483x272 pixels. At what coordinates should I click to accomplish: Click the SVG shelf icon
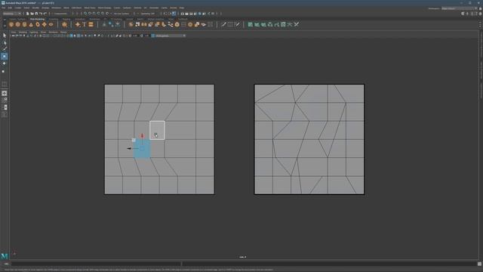[x=91, y=24]
